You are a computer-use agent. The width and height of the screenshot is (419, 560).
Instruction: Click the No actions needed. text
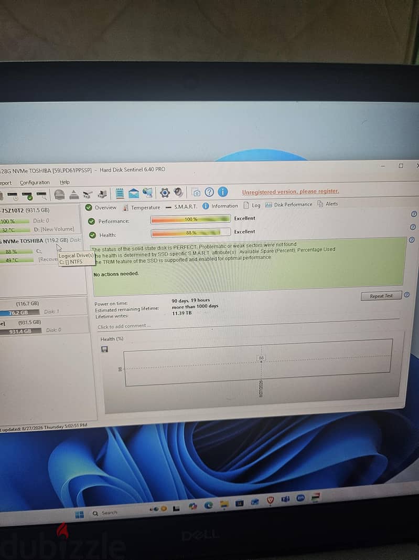tap(116, 274)
